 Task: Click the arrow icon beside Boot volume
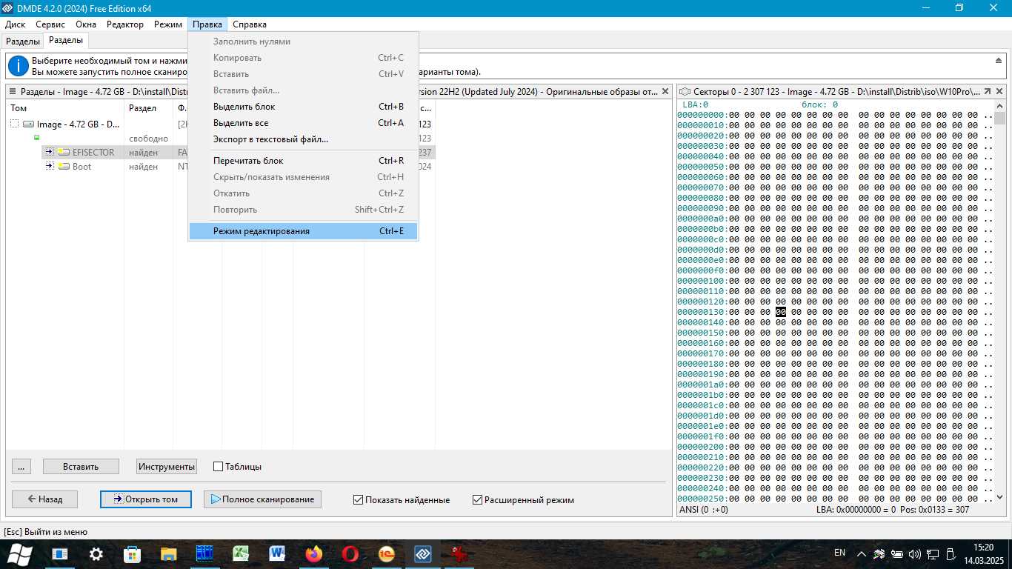coord(50,167)
